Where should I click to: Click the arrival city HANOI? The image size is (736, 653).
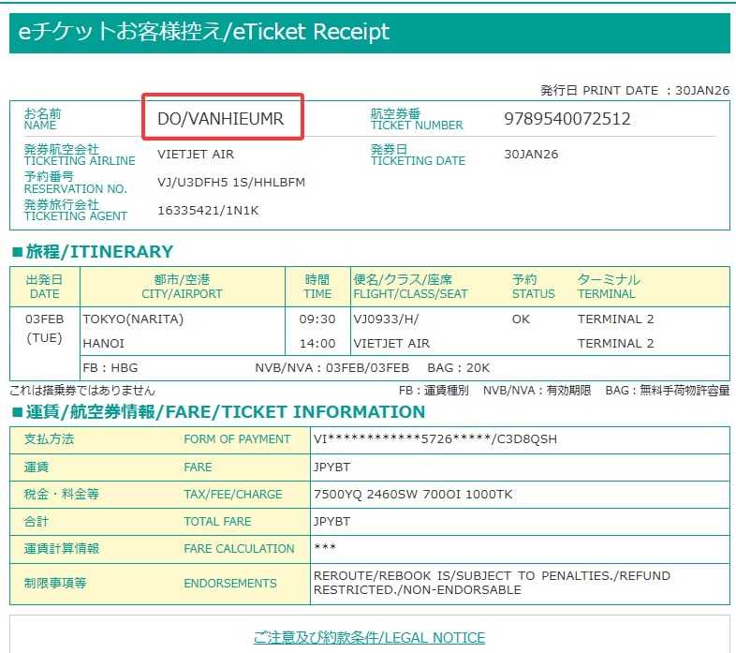click(106, 343)
